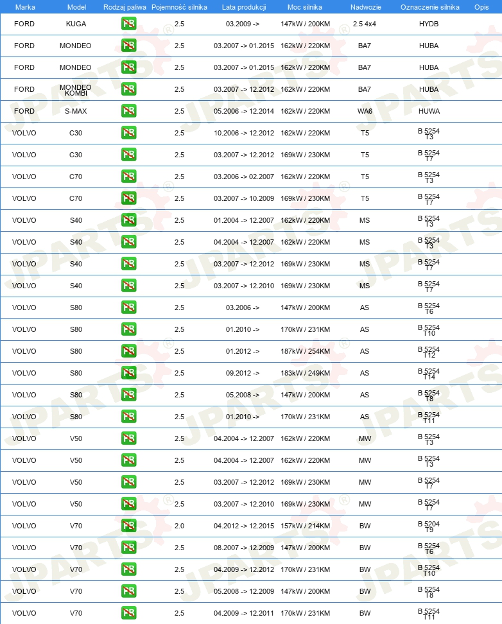Click the 187kW / 254KM power value
This screenshot has width=502, height=624.
pyautogui.click(x=306, y=351)
